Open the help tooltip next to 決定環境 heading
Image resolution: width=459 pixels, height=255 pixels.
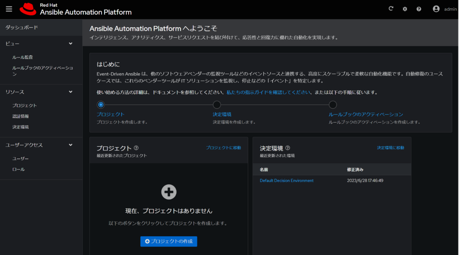tap(288, 147)
